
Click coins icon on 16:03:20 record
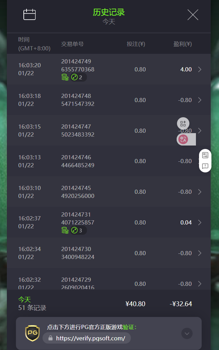pos(65,77)
